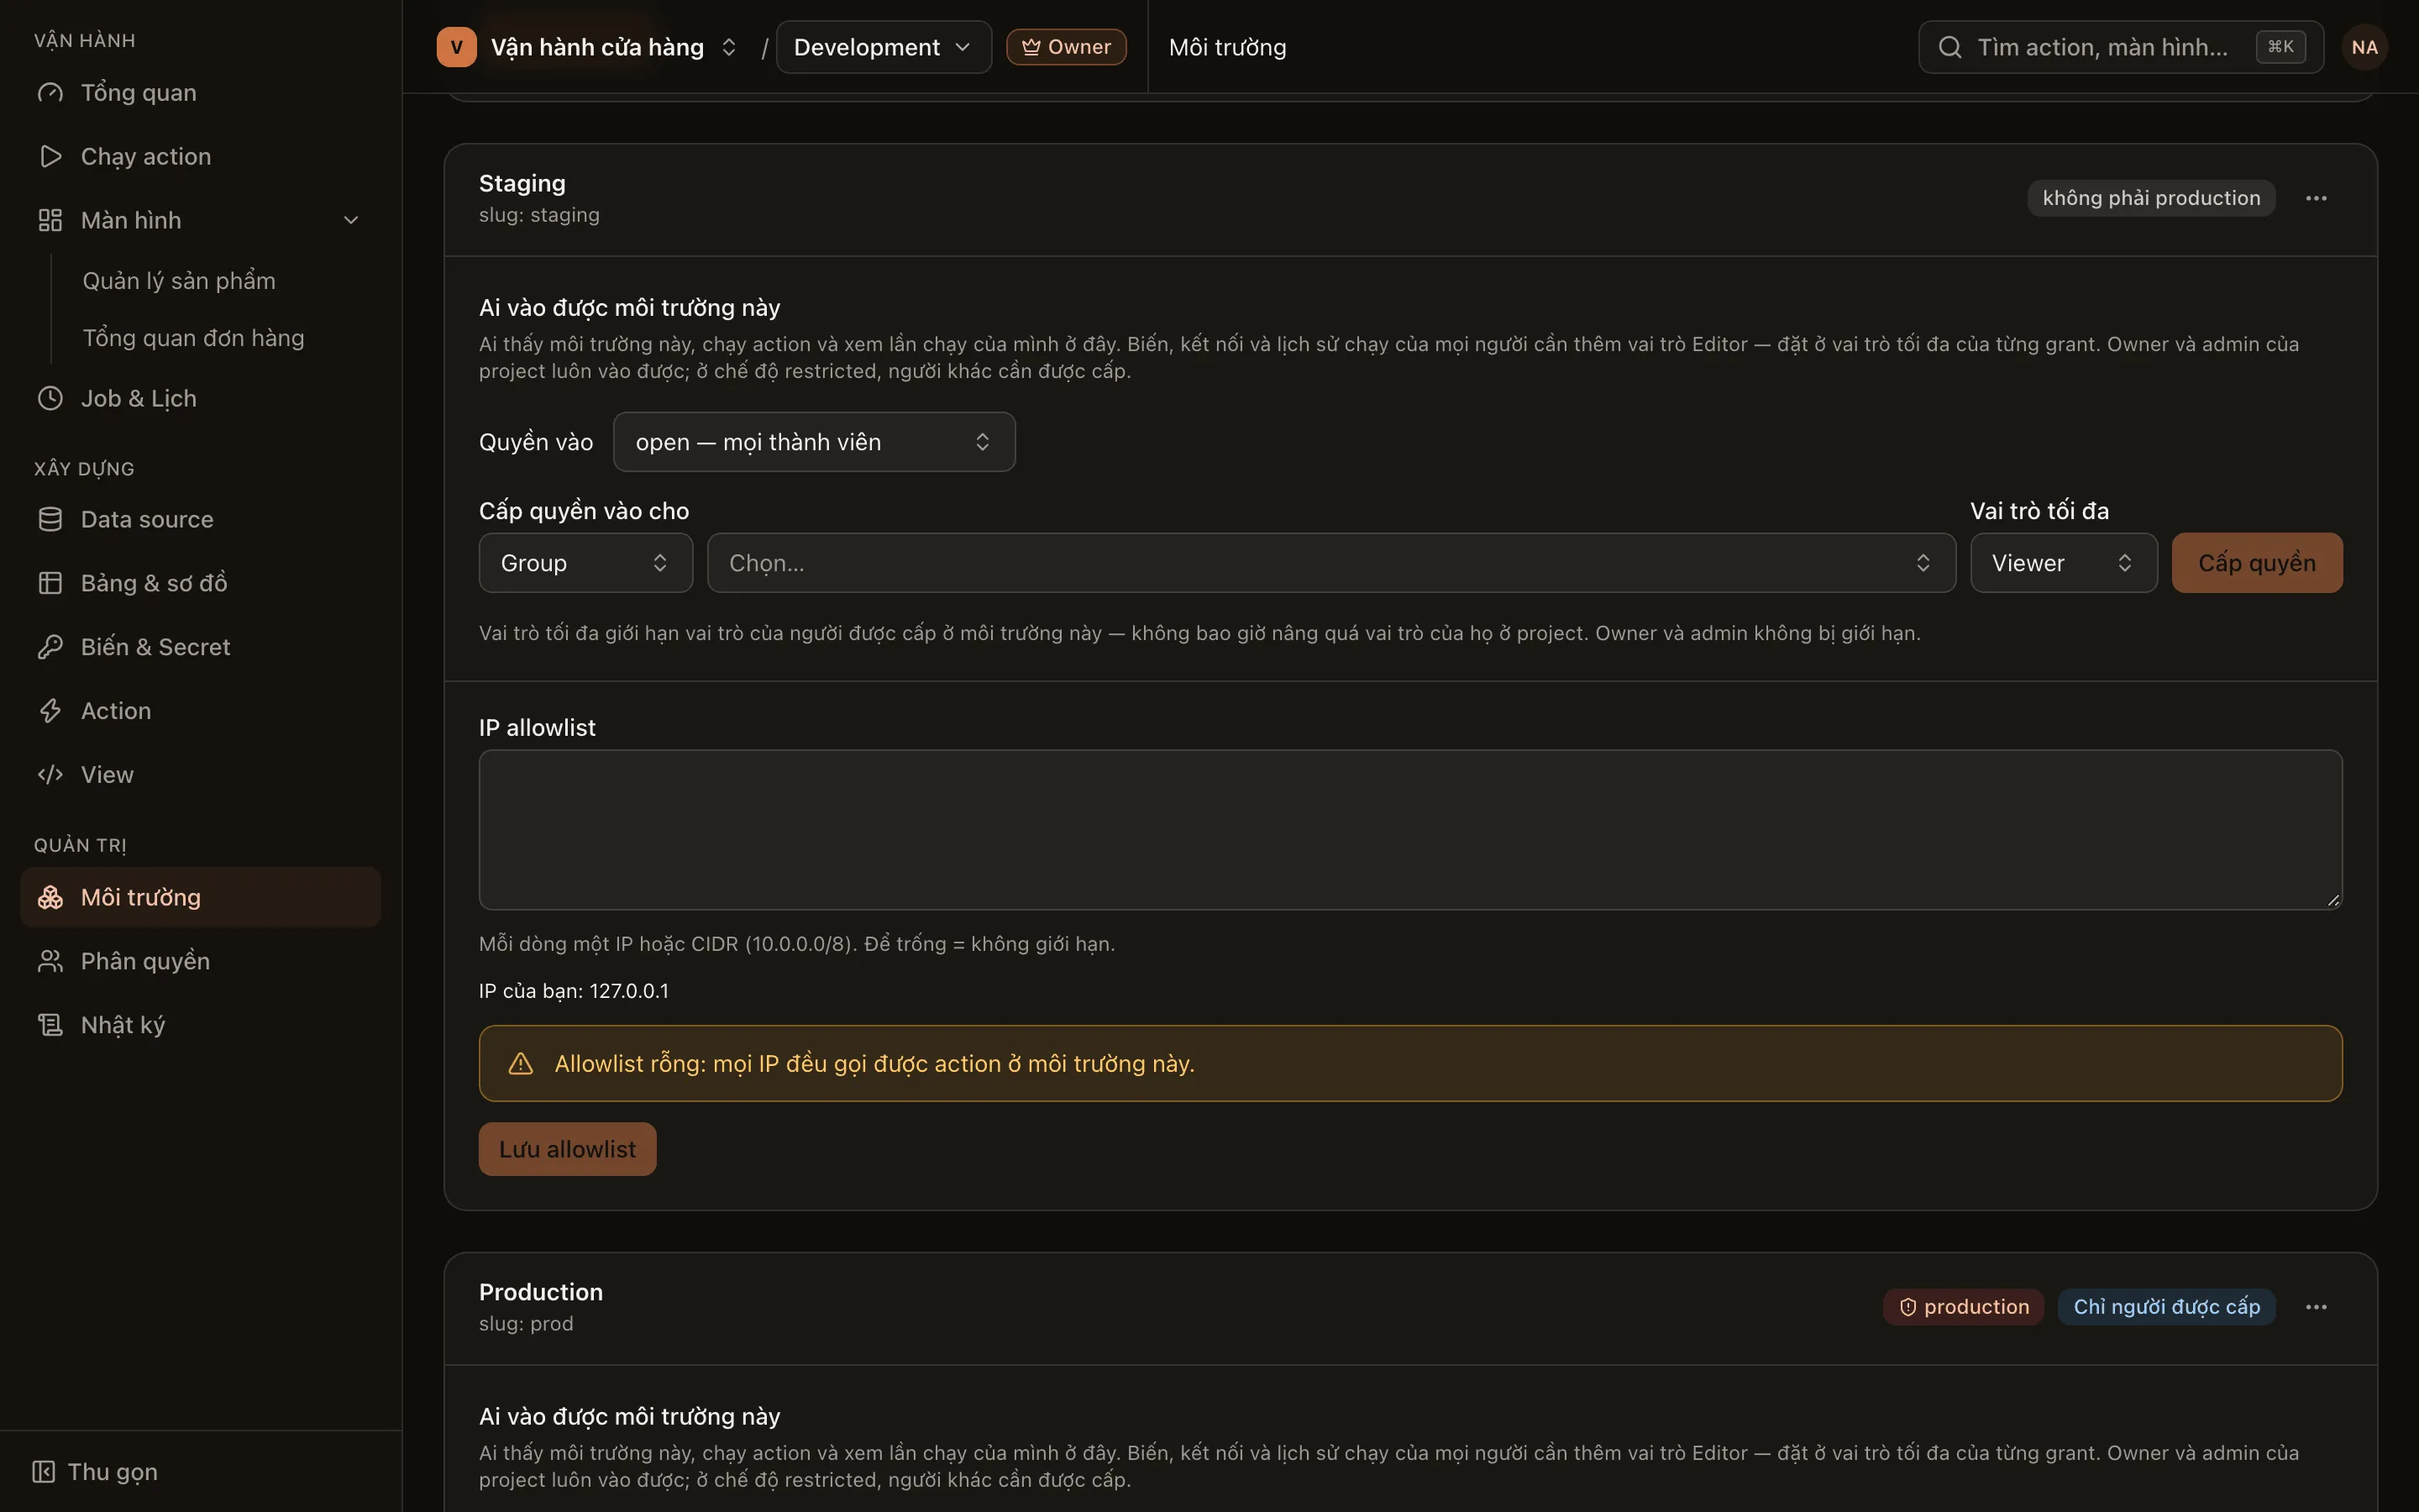Open the Chọn... selection dropdown
2419x1512 pixels.
[x=1330, y=563]
